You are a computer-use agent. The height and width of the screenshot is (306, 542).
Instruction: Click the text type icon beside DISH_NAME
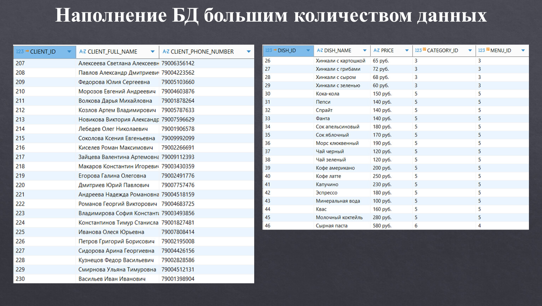tap(320, 51)
